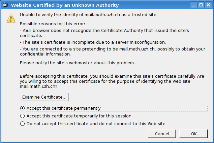The height and width of the screenshot is (143, 214).
Task: Click the 'Please notify the site's webmaster' line
Action: click(77, 63)
